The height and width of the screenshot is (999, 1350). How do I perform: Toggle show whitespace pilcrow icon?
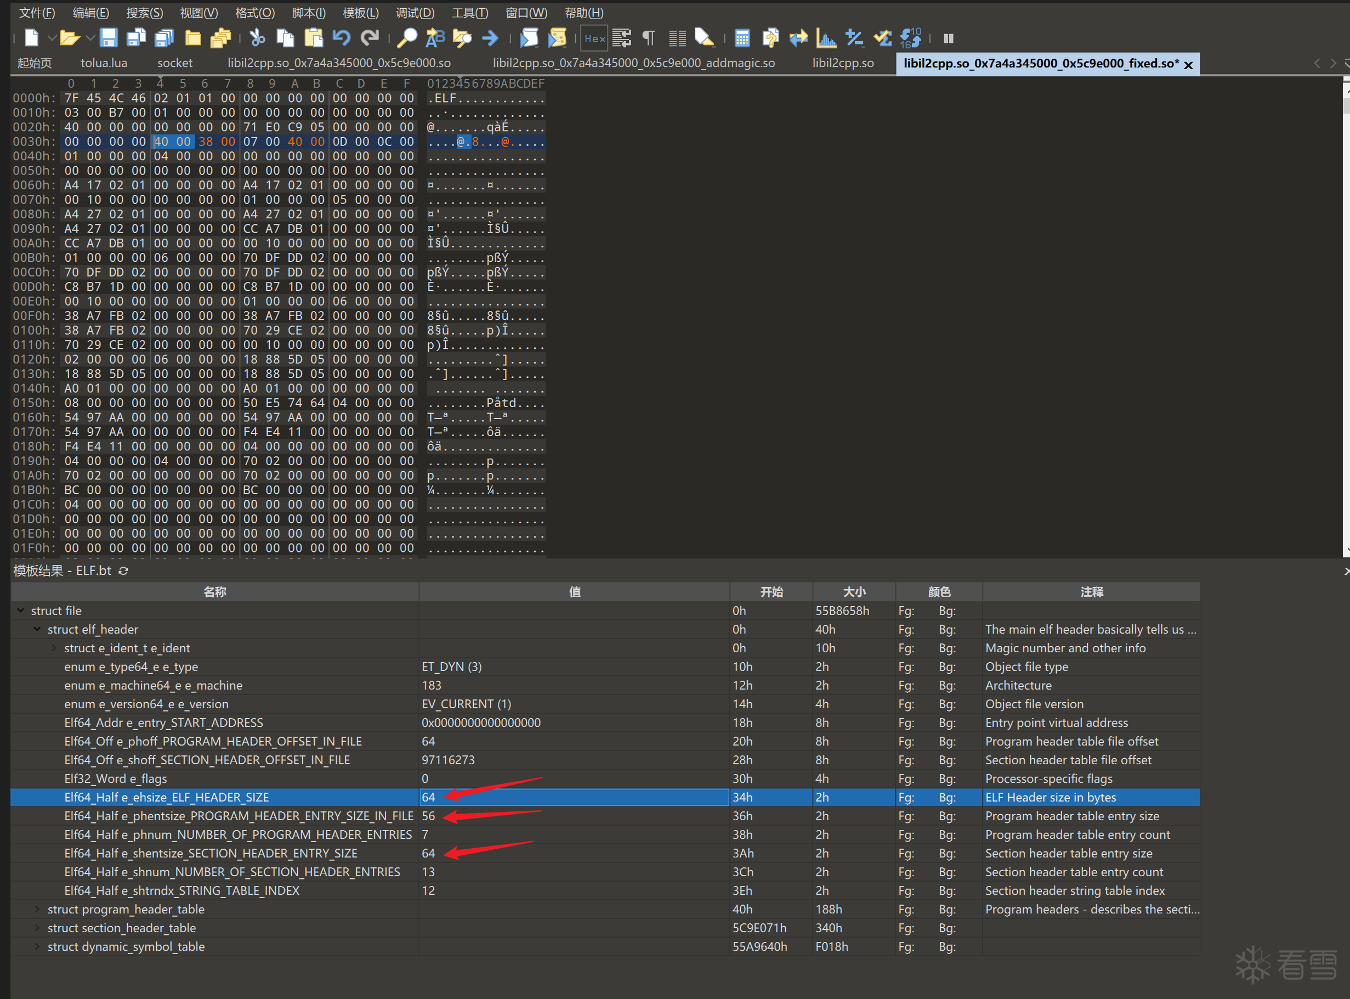(649, 38)
